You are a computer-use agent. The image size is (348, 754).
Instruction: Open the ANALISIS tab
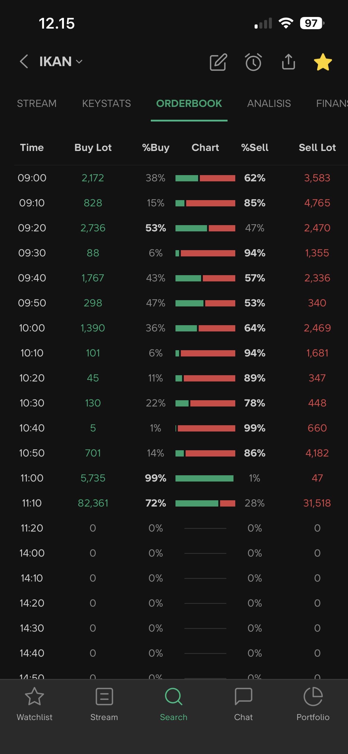click(269, 104)
